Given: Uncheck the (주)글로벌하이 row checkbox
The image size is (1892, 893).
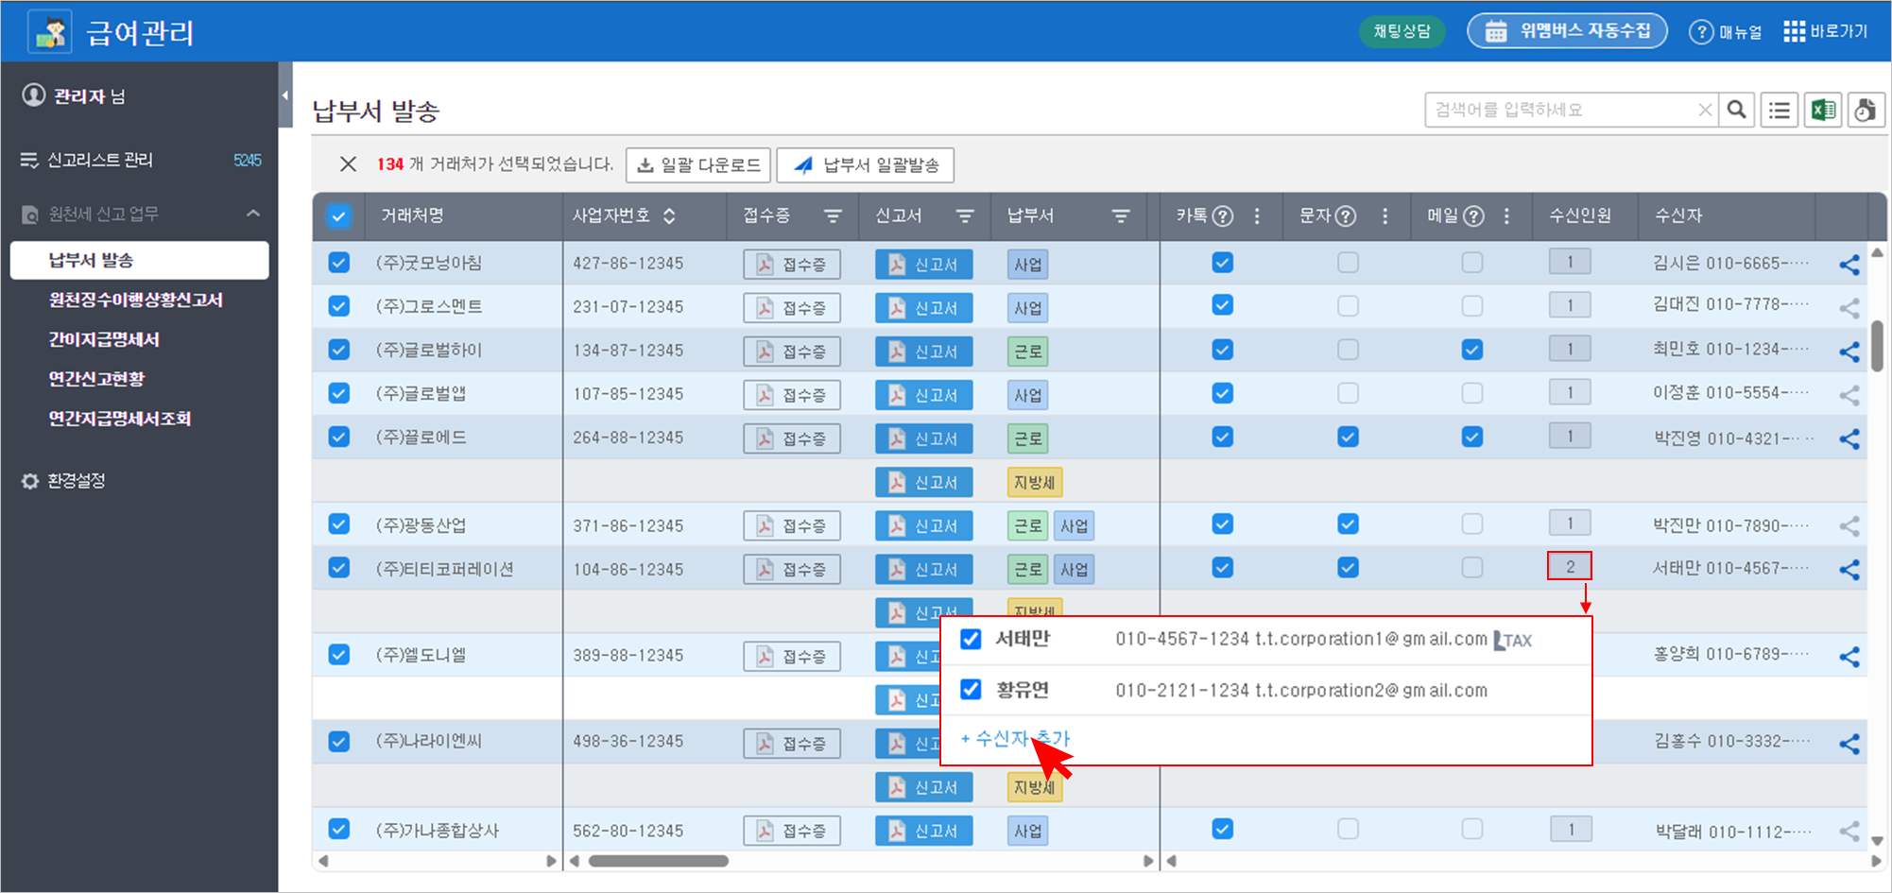Looking at the screenshot, I should [x=339, y=350].
